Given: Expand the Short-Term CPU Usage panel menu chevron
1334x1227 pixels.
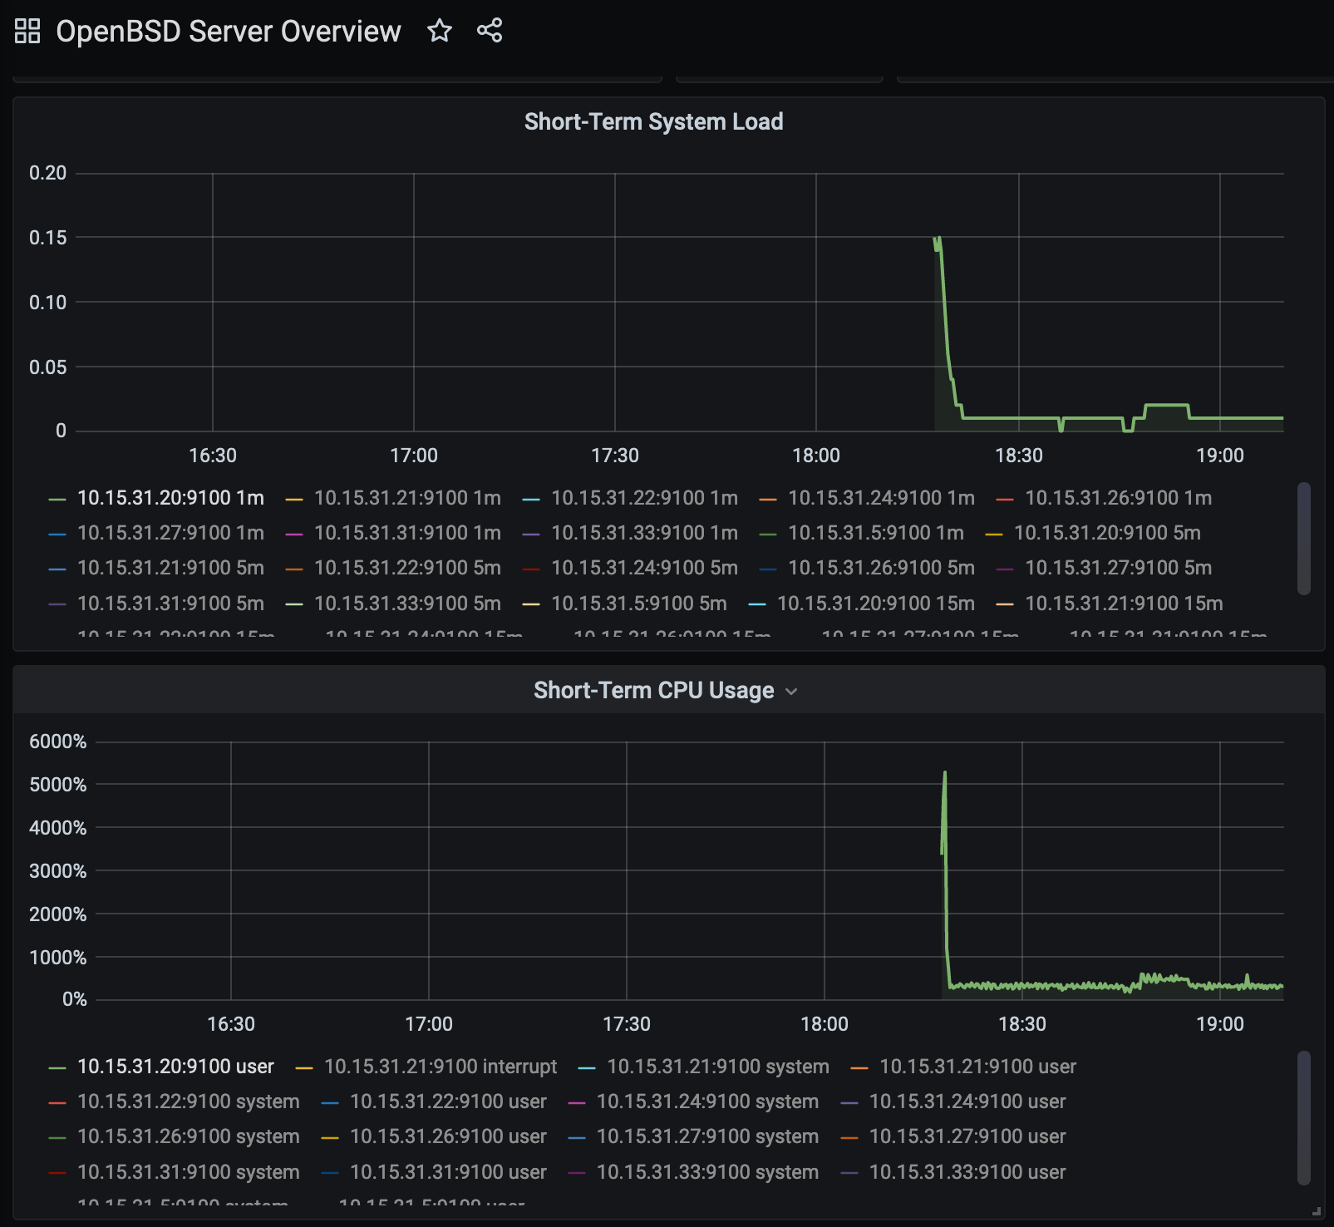Looking at the screenshot, I should 790,691.
